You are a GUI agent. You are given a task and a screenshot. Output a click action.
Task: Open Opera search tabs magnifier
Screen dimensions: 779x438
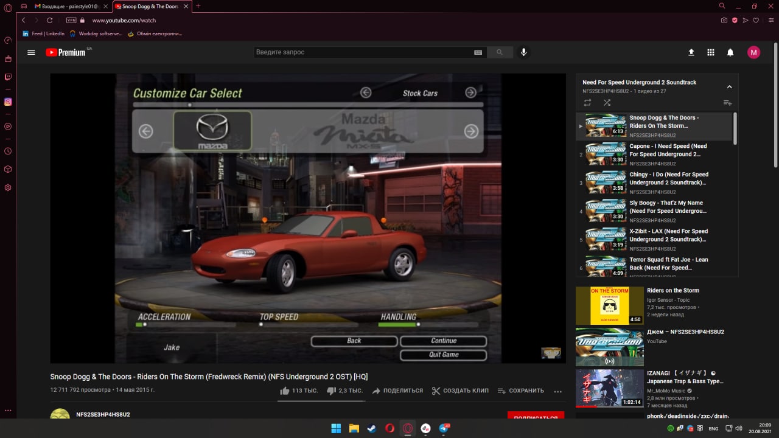[722, 5]
